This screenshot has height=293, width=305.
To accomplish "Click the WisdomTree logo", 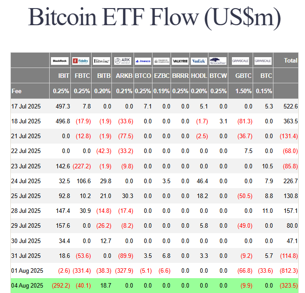I will (x=218, y=61).
